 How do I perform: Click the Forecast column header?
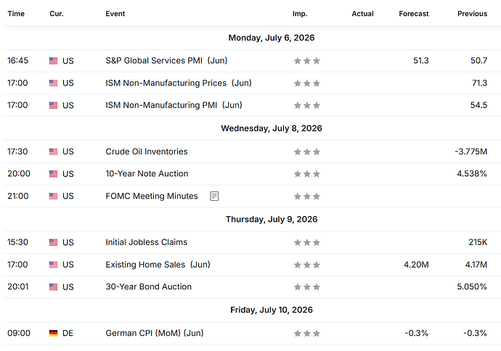pyautogui.click(x=414, y=14)
